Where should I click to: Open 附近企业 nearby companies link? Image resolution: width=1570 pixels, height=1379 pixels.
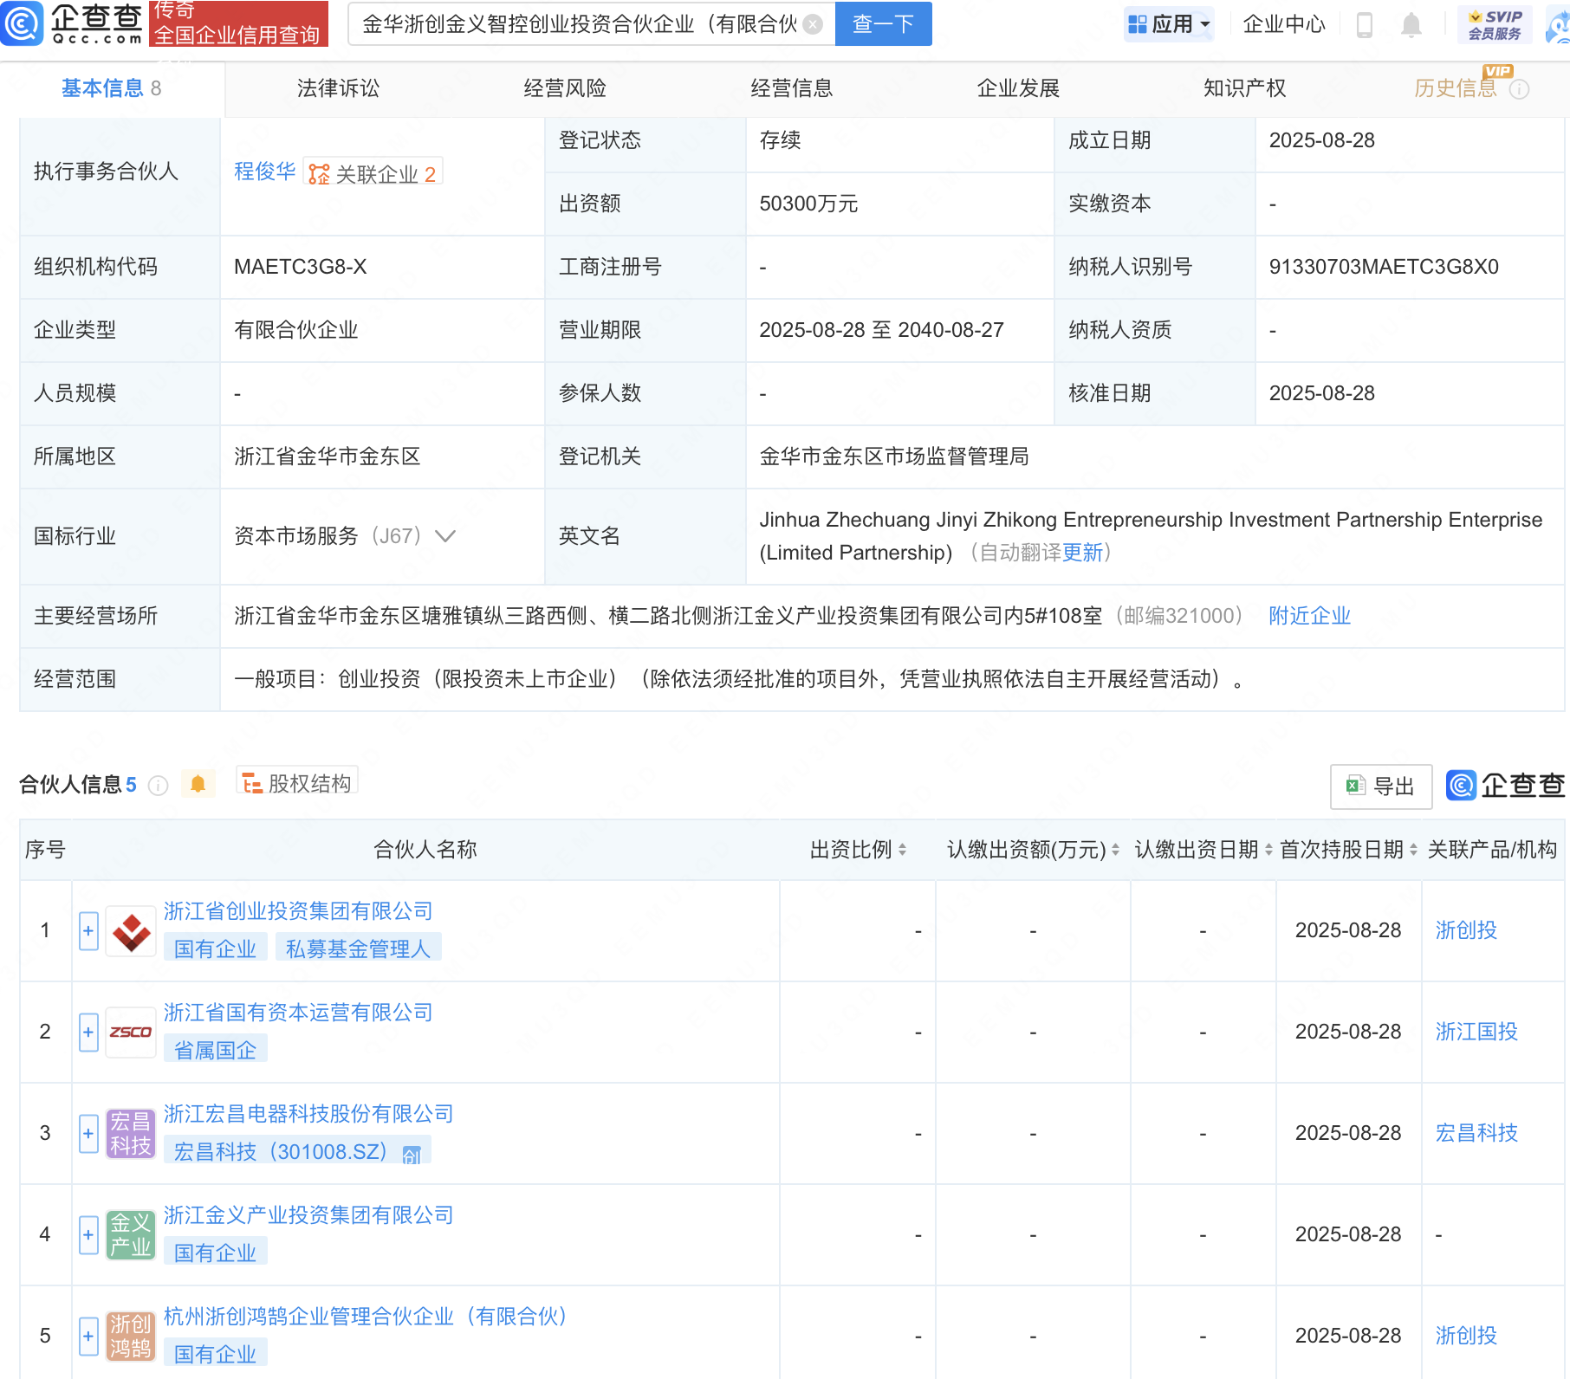point(1310,616)
